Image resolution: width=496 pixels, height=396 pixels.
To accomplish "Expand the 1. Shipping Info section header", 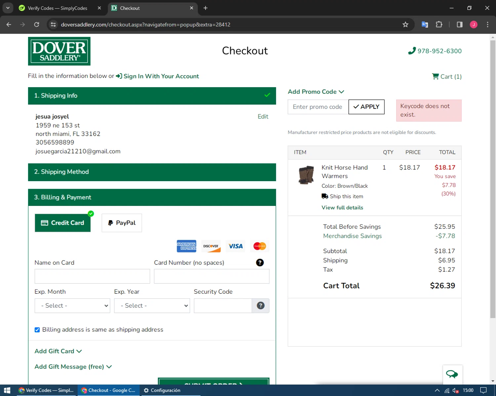I will tap(152, 96).
